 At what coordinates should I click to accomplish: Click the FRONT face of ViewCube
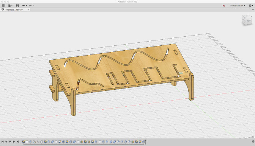(x=248, y=21)
